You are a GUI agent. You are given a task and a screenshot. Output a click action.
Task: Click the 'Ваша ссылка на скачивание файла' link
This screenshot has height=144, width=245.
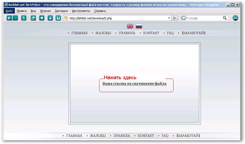pos(134,83)
